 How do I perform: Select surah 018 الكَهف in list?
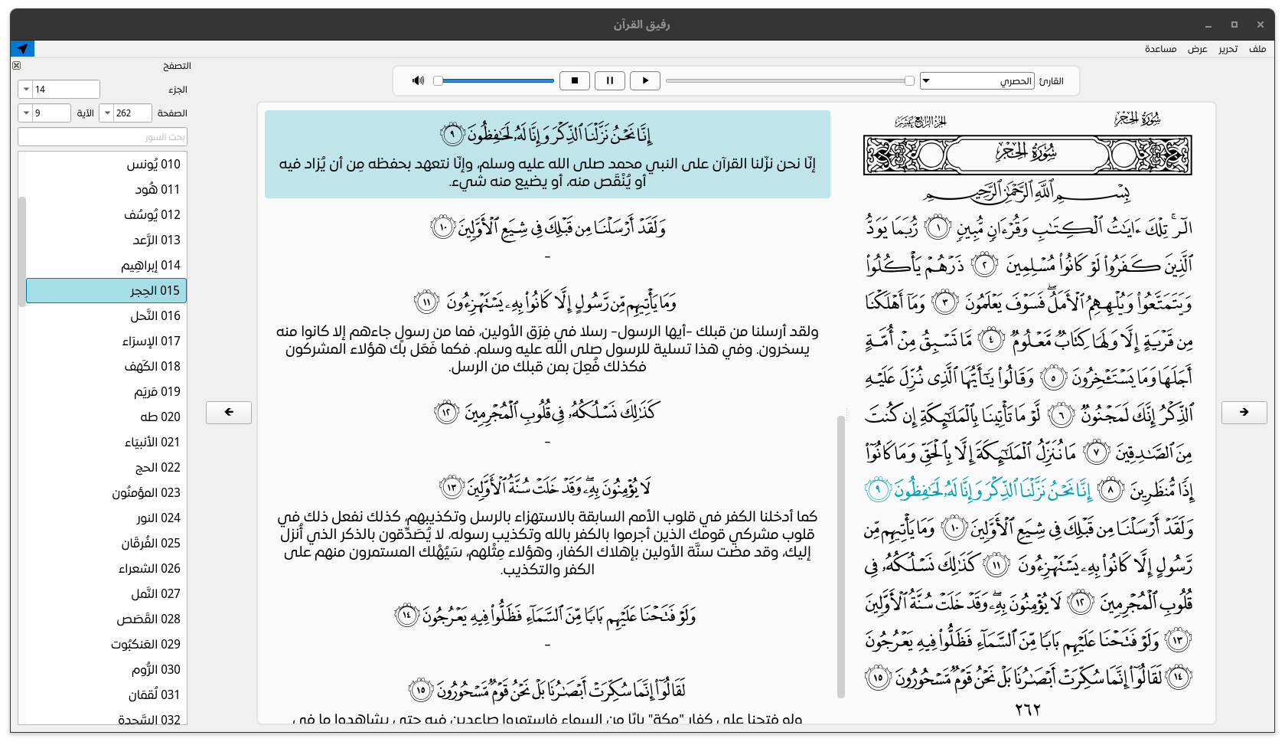click(106, 366)
